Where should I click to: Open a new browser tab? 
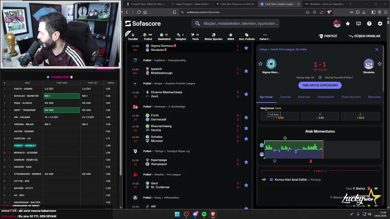pos(350,4)
